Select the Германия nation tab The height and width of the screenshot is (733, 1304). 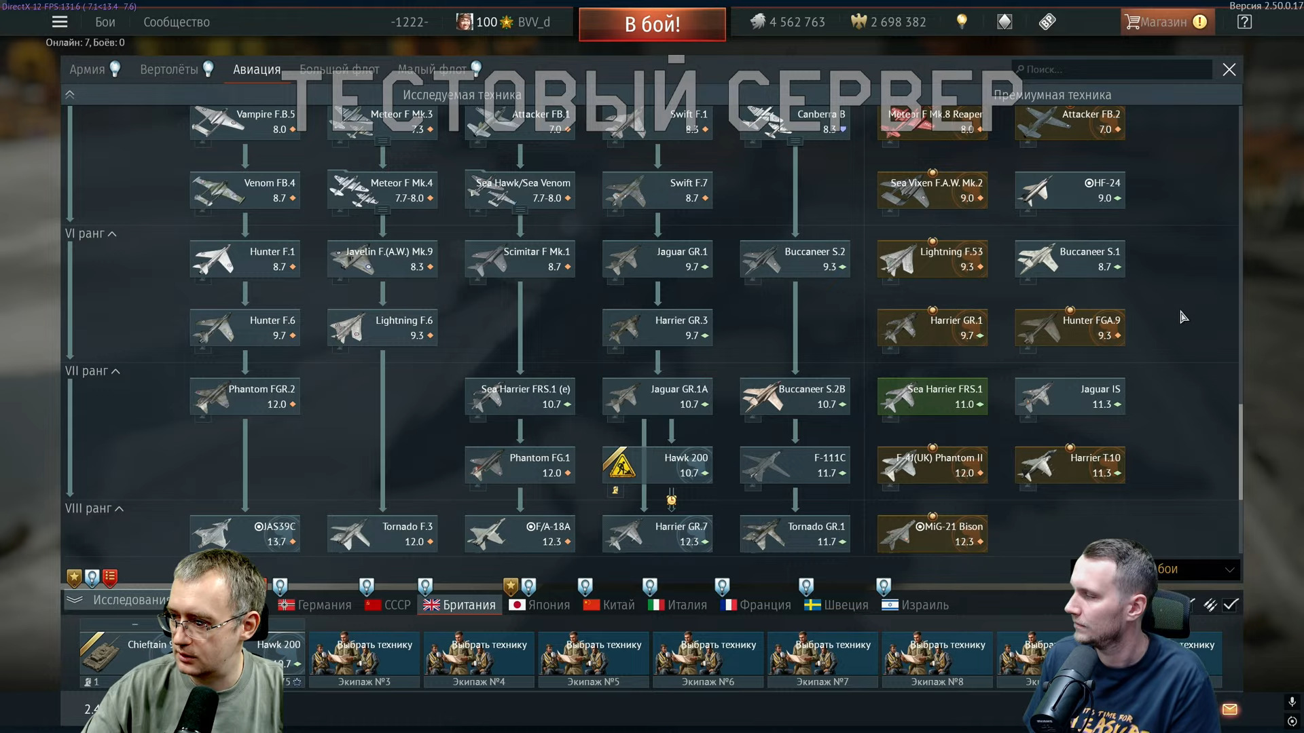(x=315, y=605)
